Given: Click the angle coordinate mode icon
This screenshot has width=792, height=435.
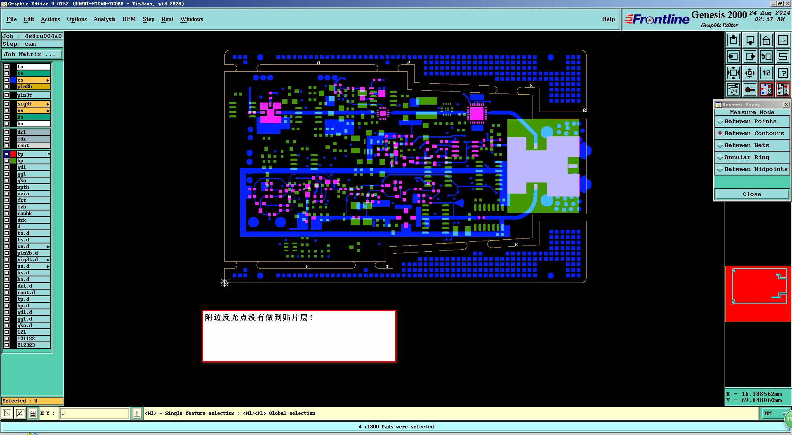Looking at the screenshot, I should (x=20, y=413).
